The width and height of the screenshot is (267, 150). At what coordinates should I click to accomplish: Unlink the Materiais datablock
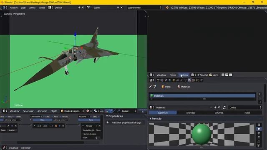(x=219, y=107)
